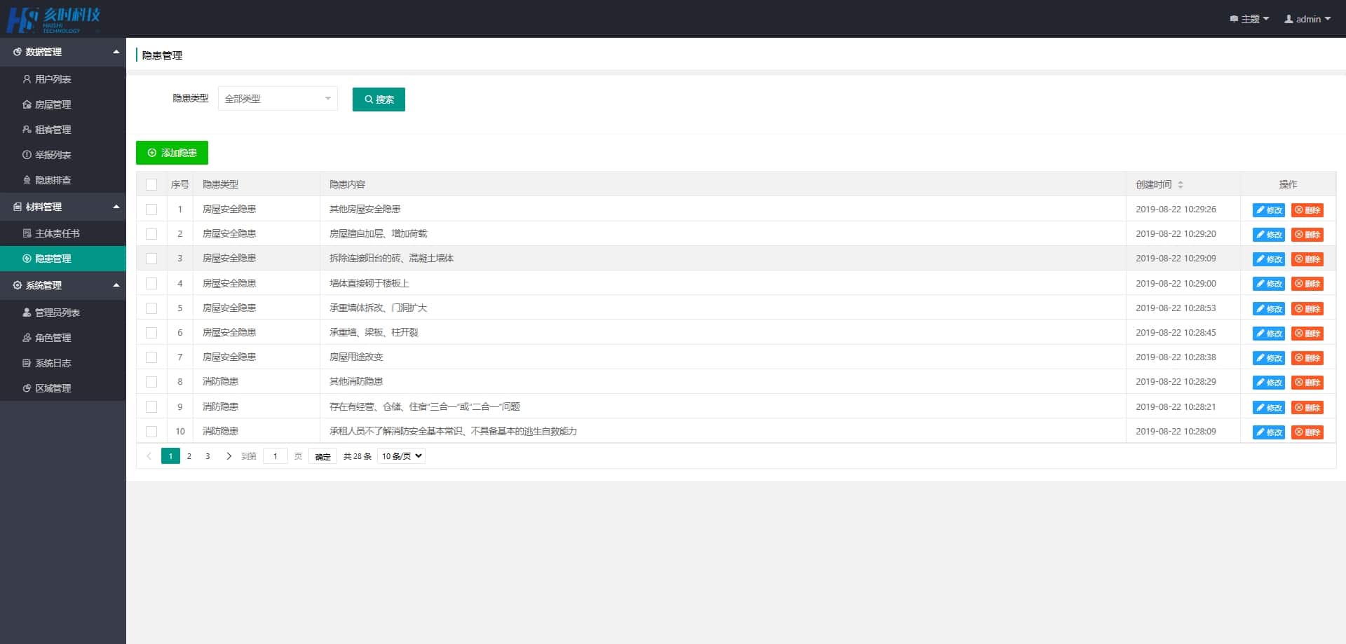Click 修改 for row 5 承重墙体拆改、门洞扩大
Screen dimensions: 1346x644
(x=1269, y=309)
